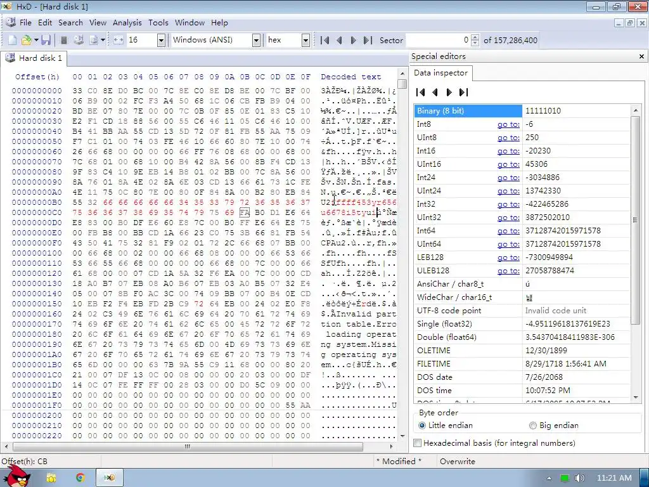Viewport: 649px width, 487px height.
Task: Select the Hard disk 1 tab
Action: click(x=34, y=58)
